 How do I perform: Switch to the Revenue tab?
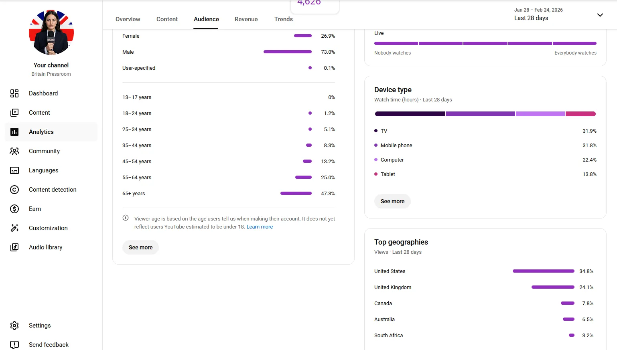point(246,19)
